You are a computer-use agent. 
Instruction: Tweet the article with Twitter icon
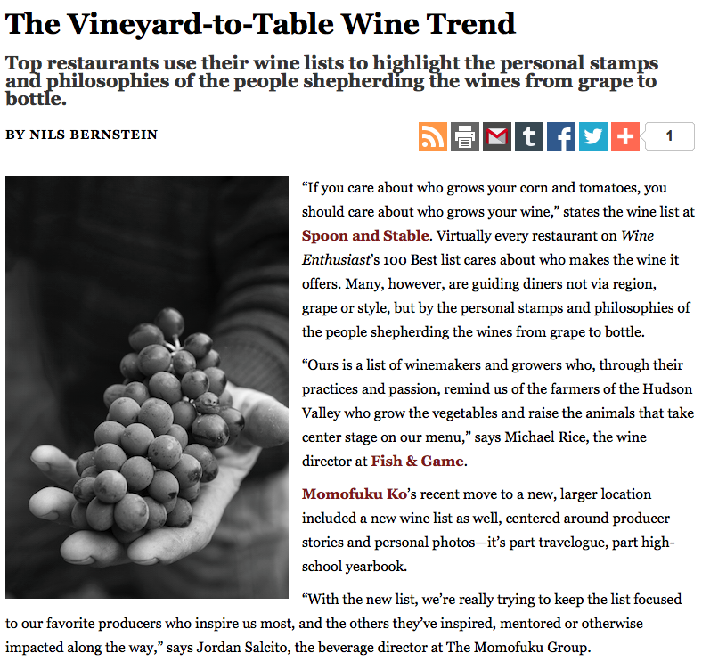(x=593, y=136)
